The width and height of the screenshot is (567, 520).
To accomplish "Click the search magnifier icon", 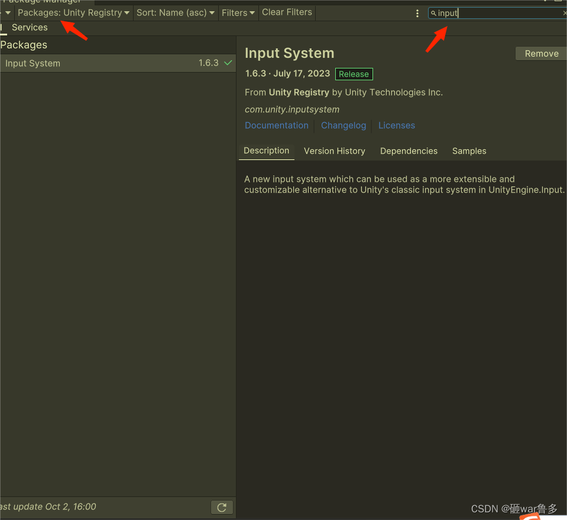I will (433, 14).
